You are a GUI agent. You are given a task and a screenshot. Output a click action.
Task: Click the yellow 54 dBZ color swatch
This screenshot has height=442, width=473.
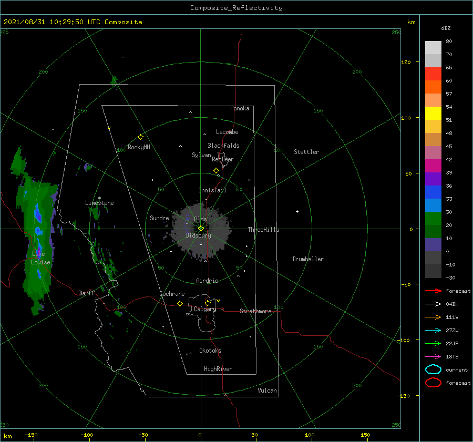(x=433, y=113)
